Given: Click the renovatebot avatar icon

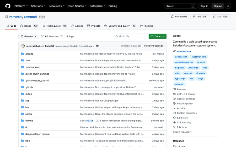Looking at the screenshot, I should point(23,46).
